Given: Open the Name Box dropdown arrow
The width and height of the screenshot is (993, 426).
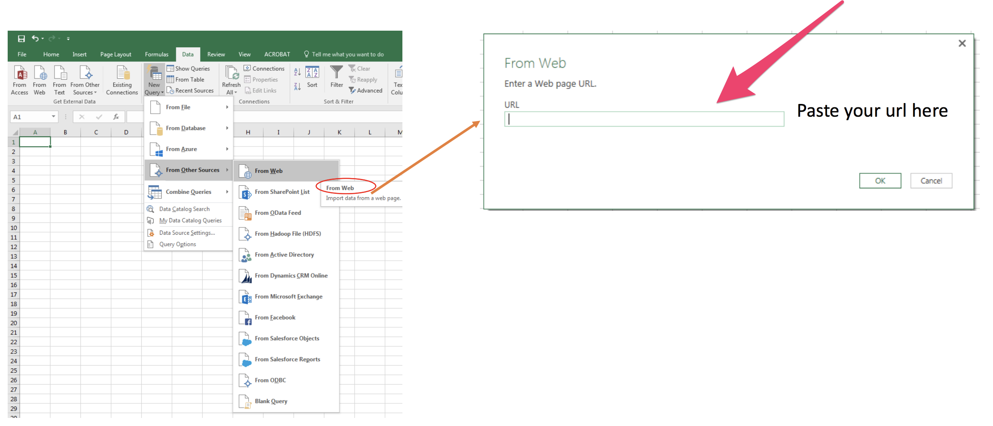Looking at the screenshot, I should click(53, 116).
